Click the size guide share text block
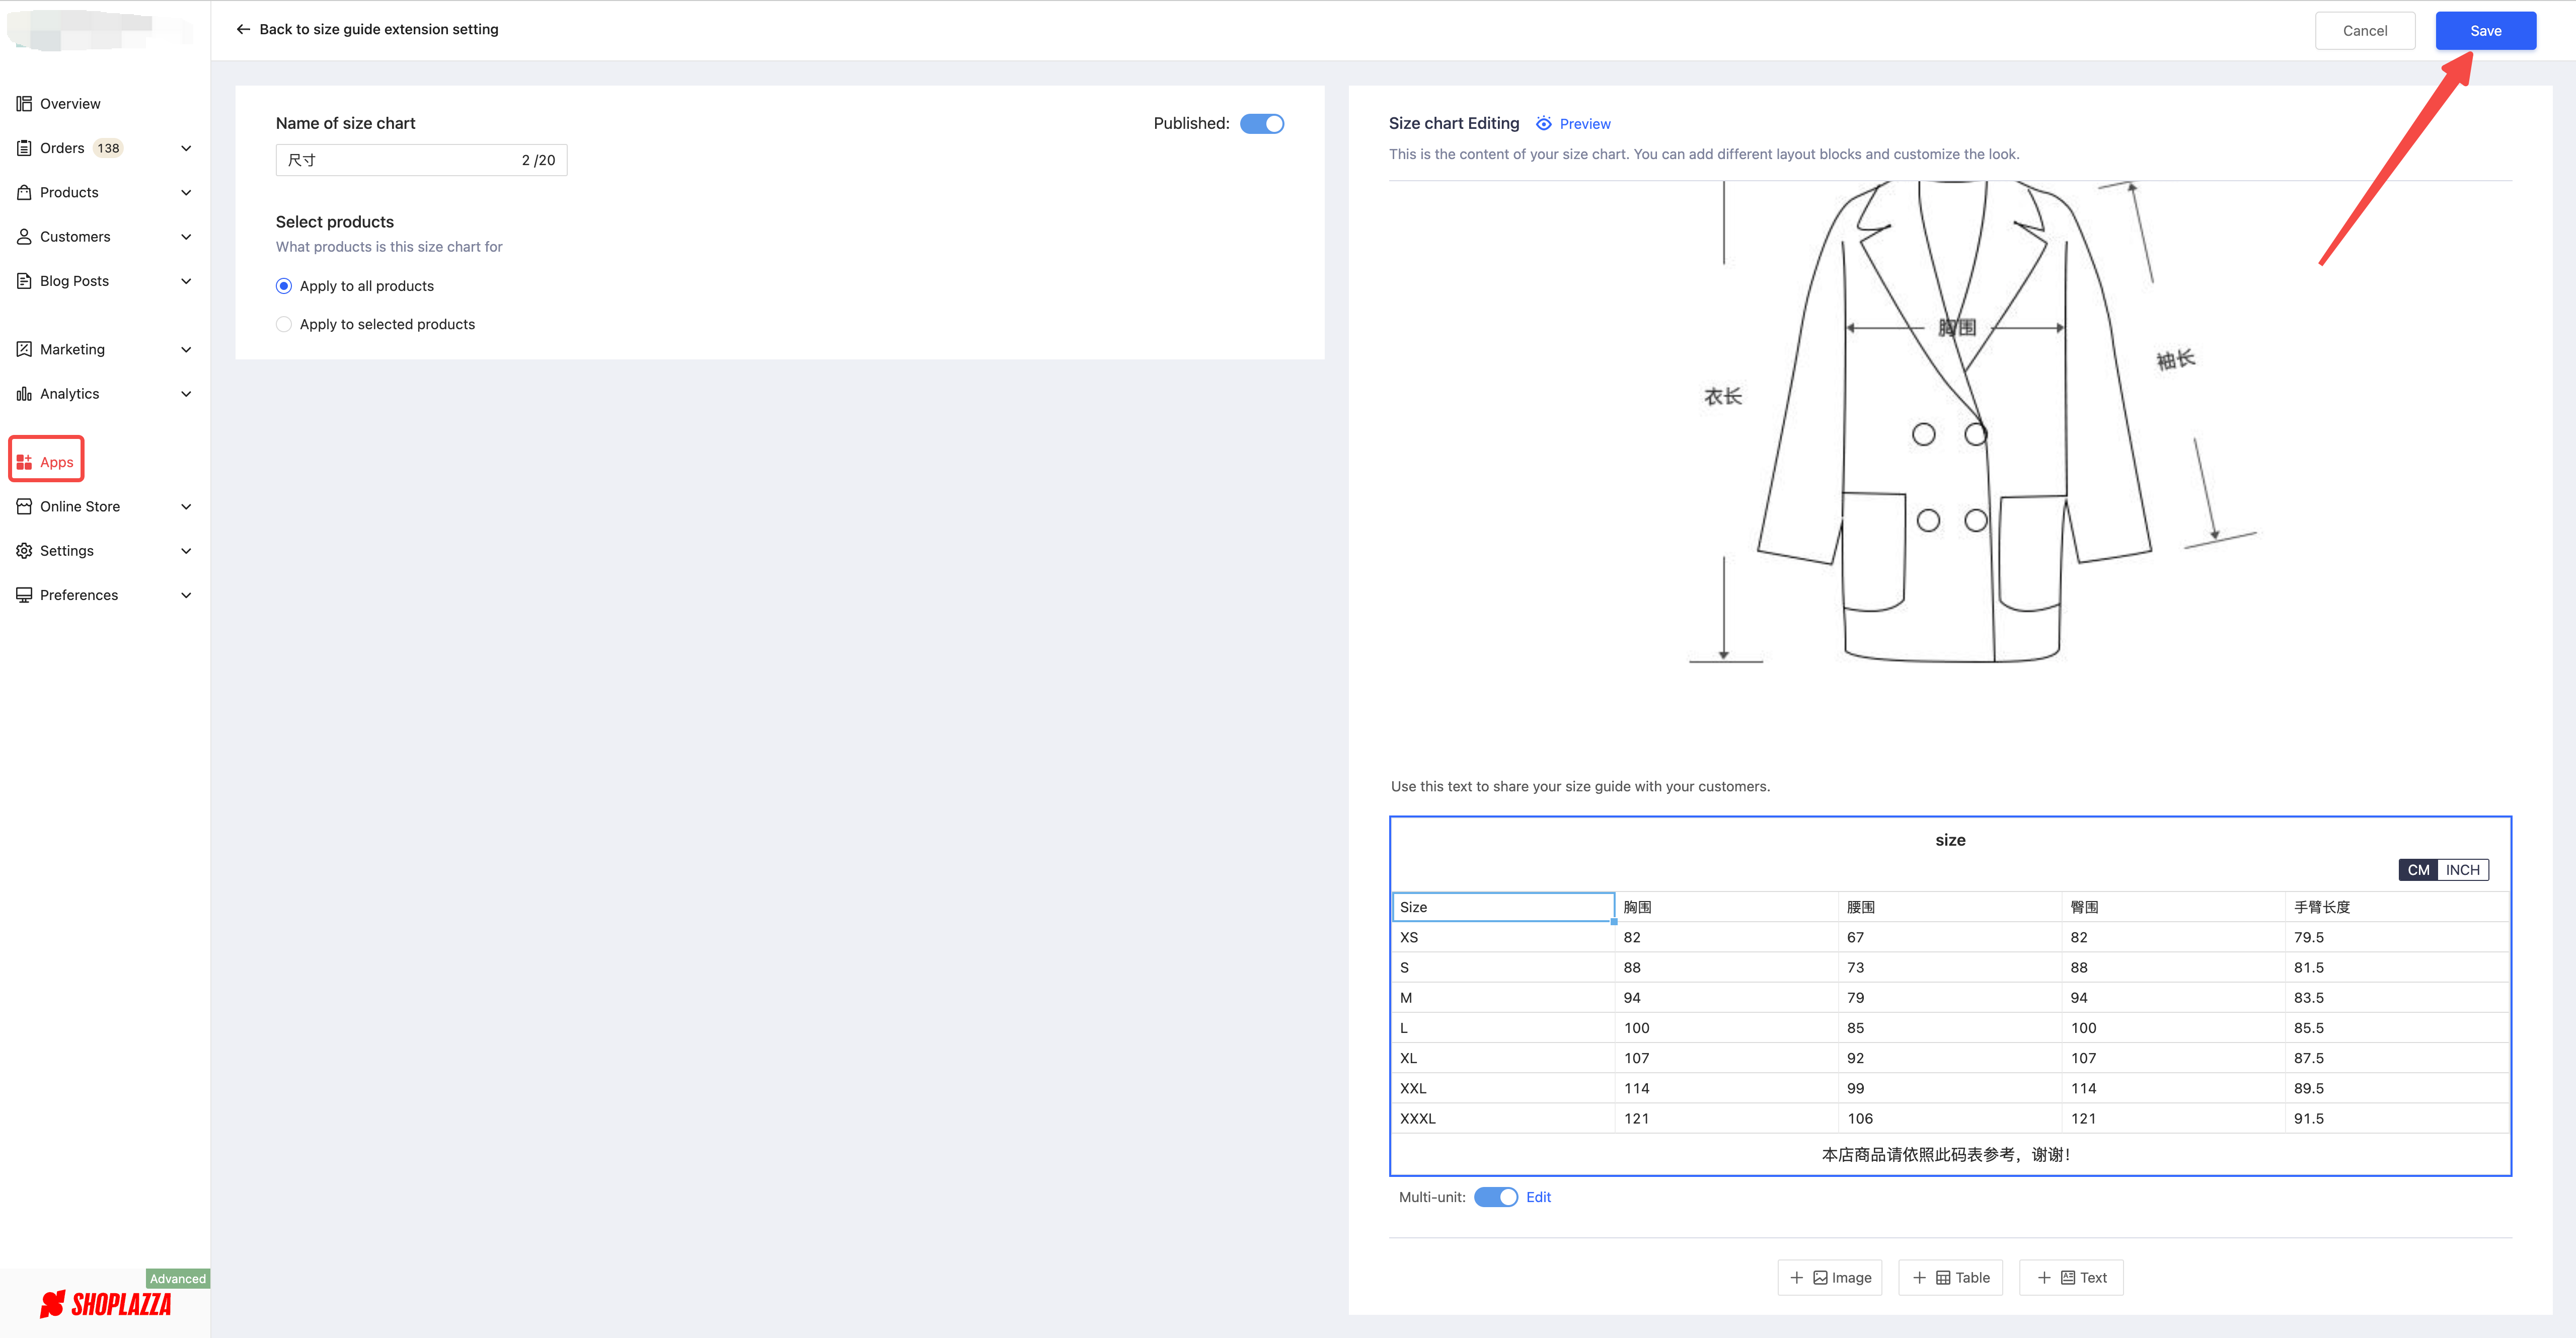This screenshot has height=1338, width=2576. click(1580, 786)
